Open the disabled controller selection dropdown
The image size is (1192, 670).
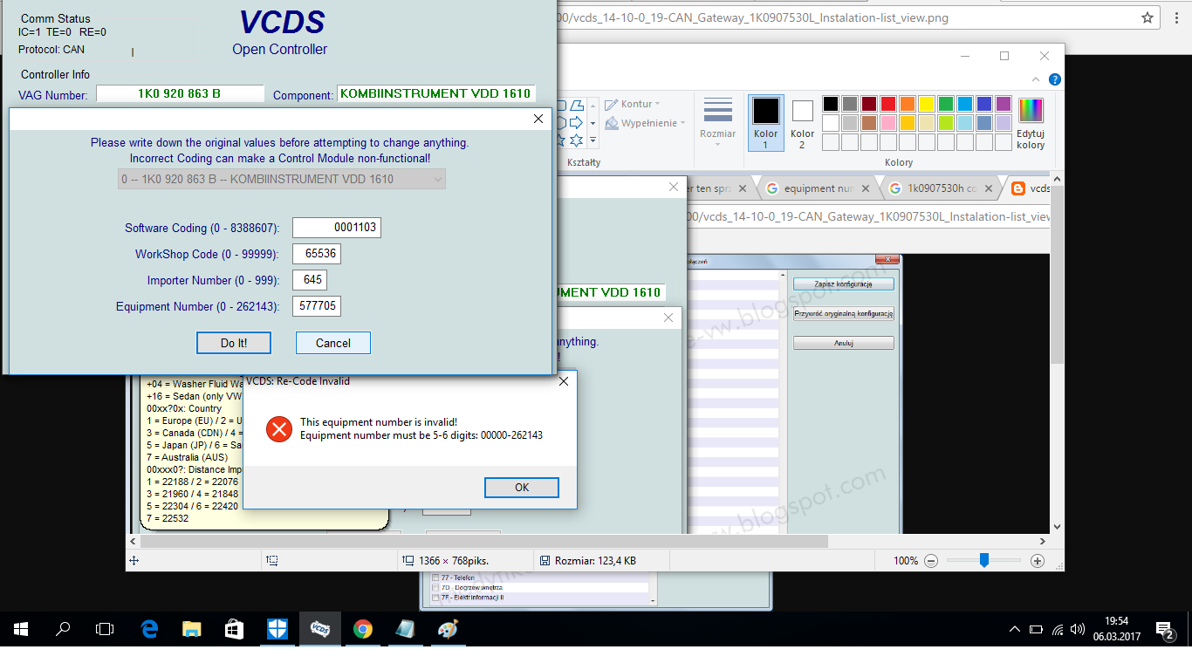(x=282, y=179)
